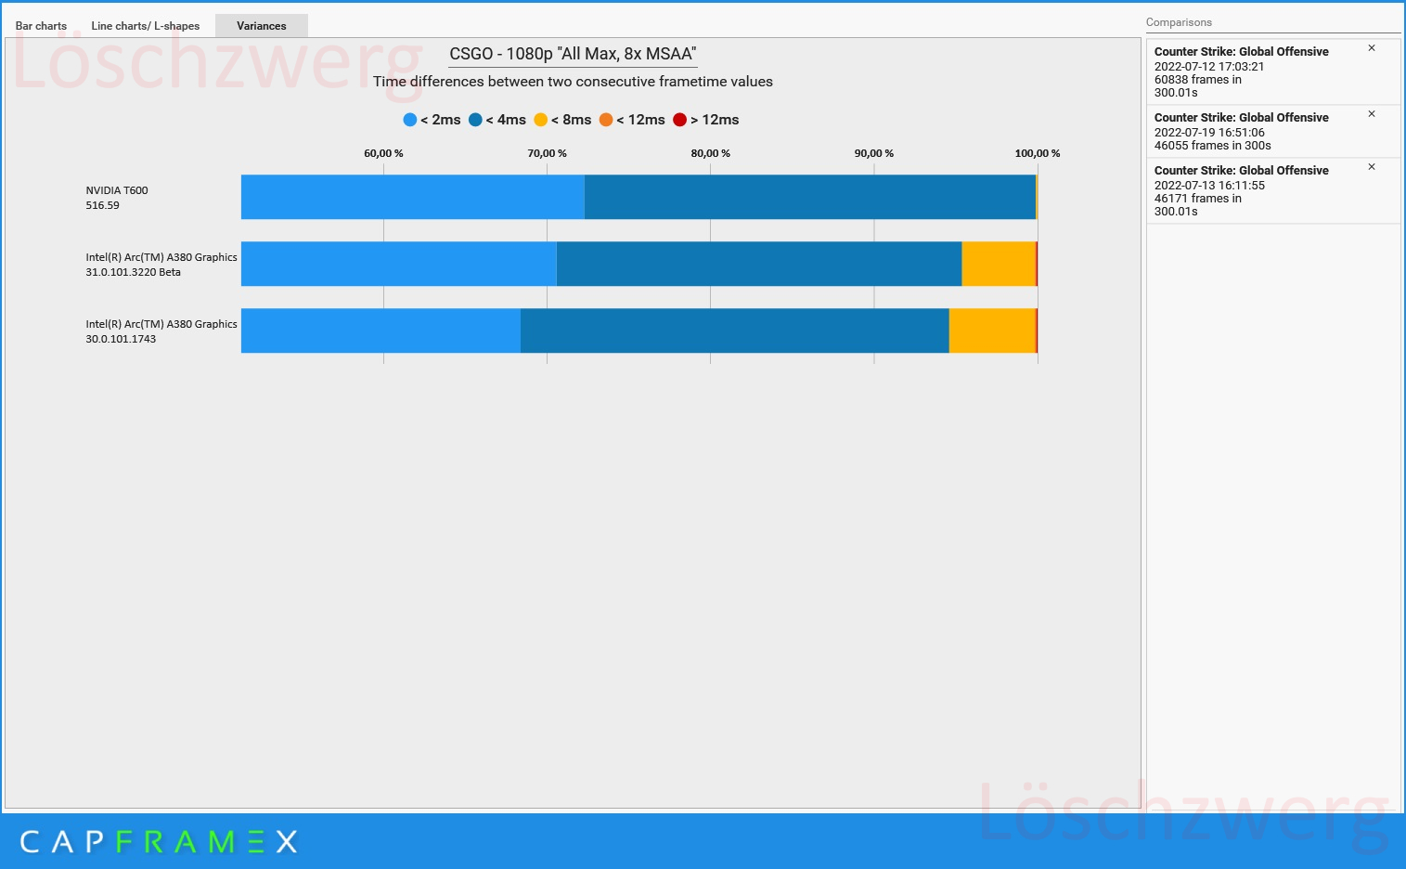This screenshot has width=1406, height=869.
Task: Click the yellow segment of driver 31.0.101.3220 bar
Action: click(999, 264)
